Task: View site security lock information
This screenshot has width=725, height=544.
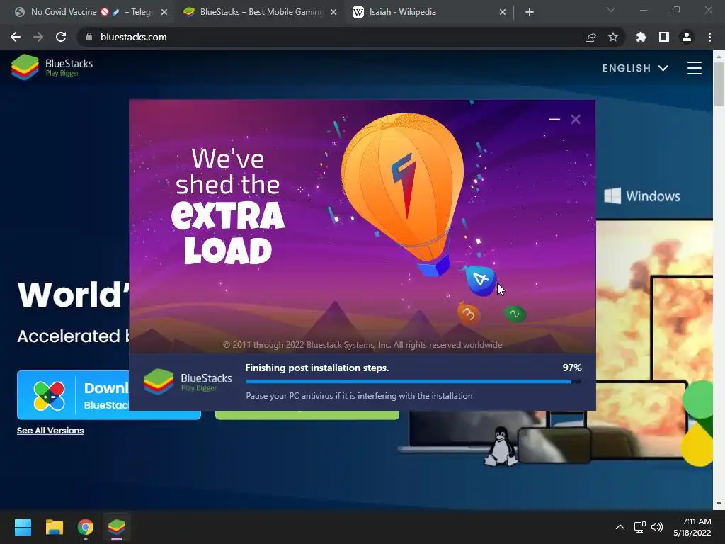Action: pyautogui.click(x=89, y=37)
